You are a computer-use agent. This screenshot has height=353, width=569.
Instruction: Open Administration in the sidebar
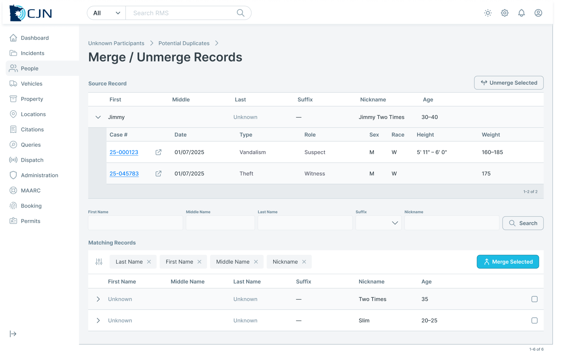pos(42,175)
